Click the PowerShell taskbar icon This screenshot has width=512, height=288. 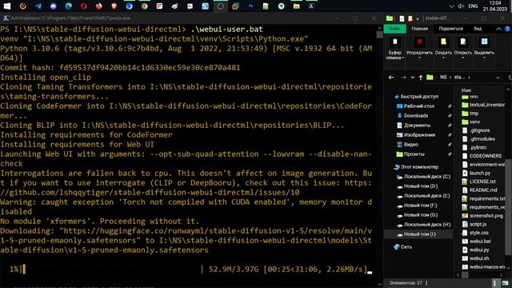pyautogui.click(x=311, y=6)
